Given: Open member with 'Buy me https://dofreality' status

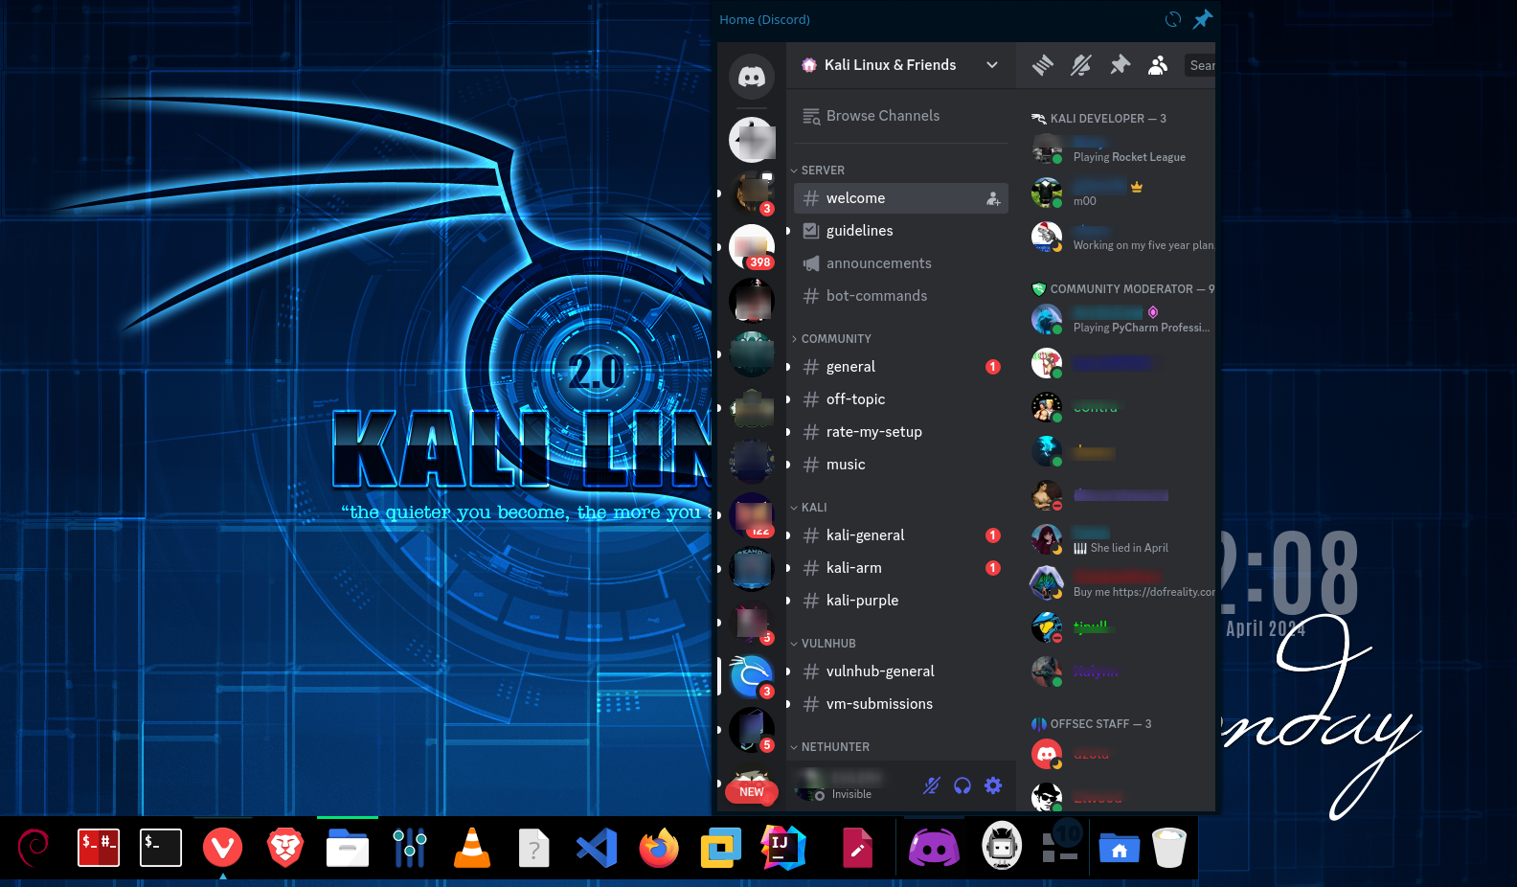Looking at the screenshot, I should 1119,584.
